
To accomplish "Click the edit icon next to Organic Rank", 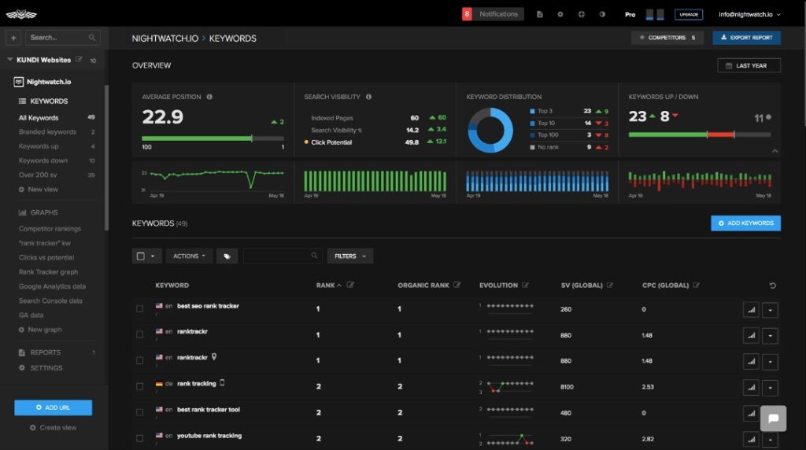I will point(457,285).
